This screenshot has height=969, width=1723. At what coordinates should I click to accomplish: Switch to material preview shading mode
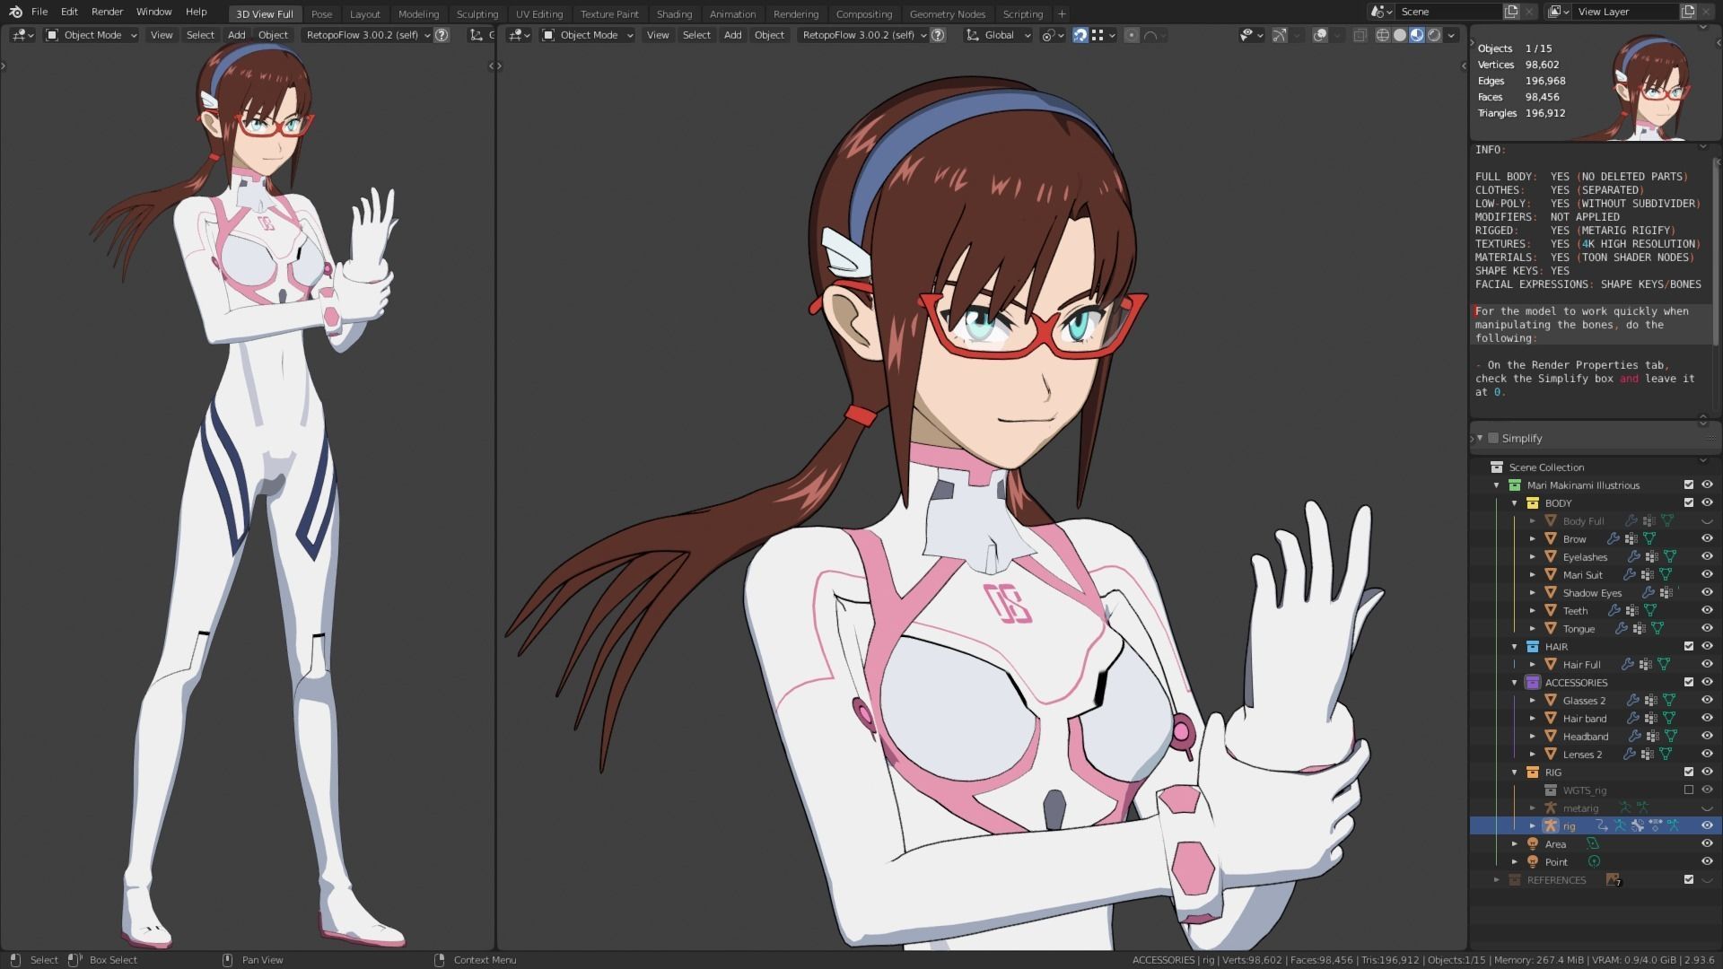point(1417,35)
